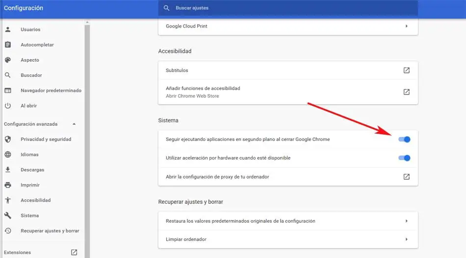Click the Sistema wrench icon
The width and height of the screenshot is (466, 258).
[8, 215]
